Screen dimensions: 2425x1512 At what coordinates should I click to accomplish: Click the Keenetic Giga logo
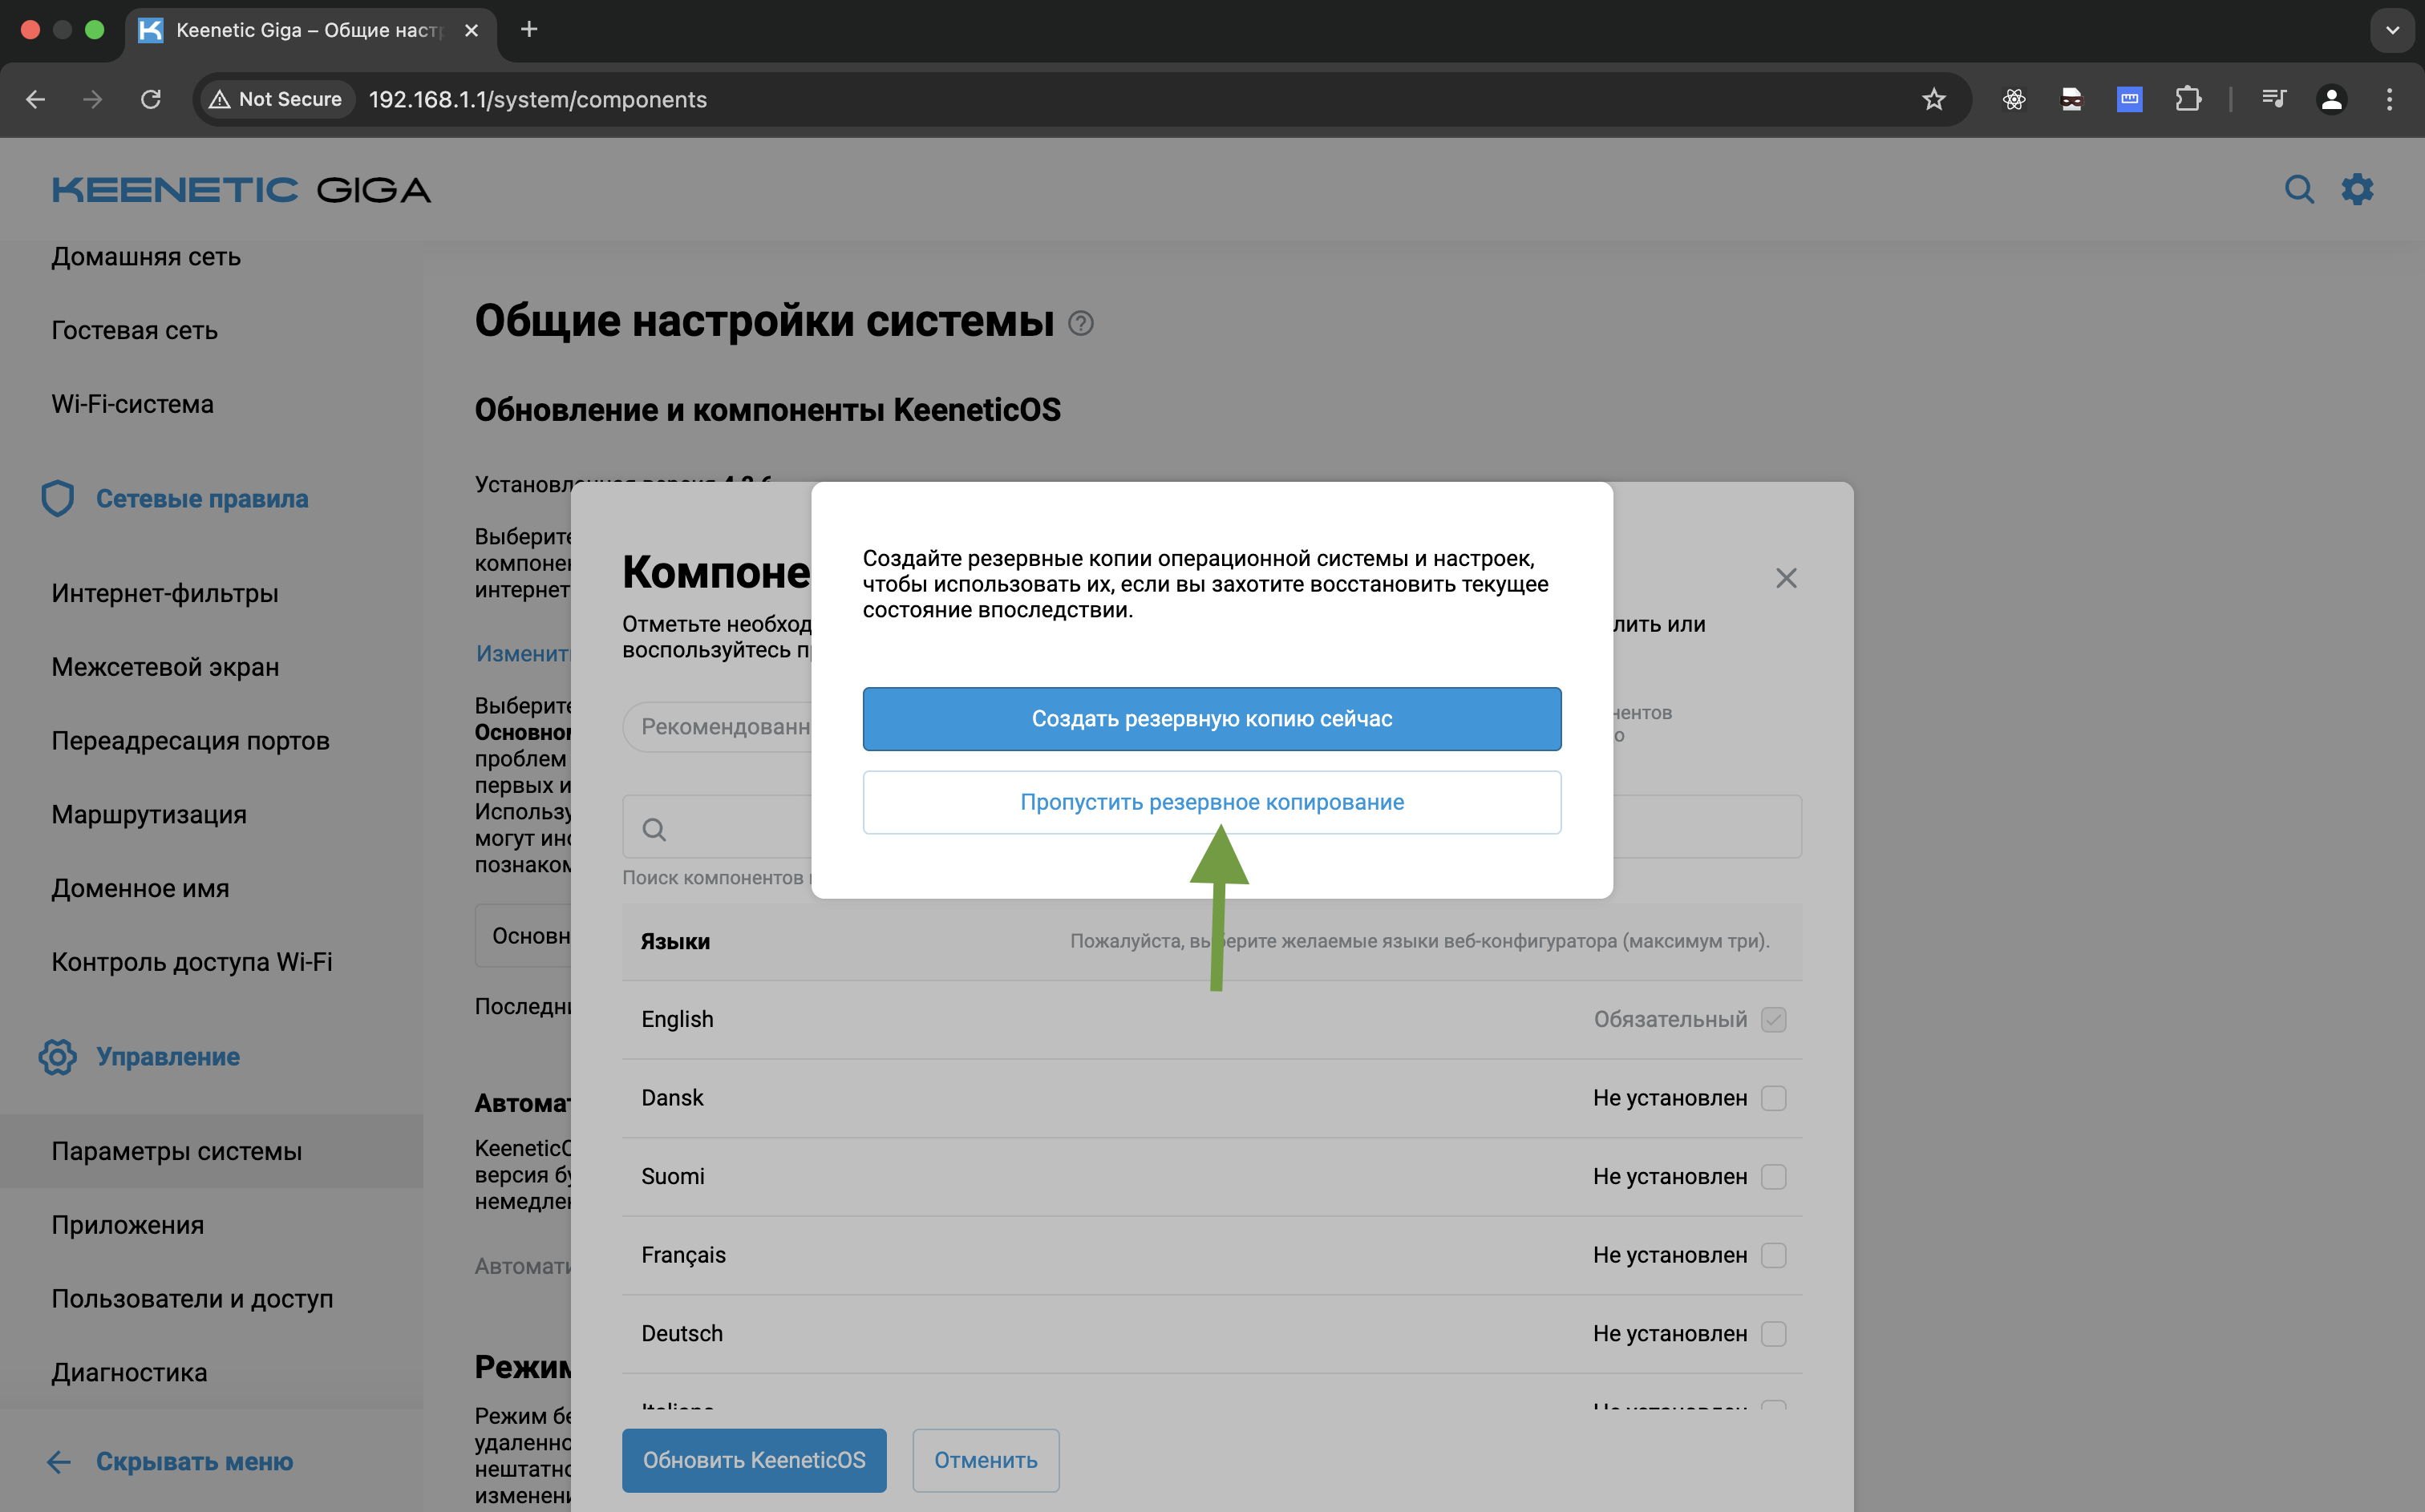click(241, 189)
